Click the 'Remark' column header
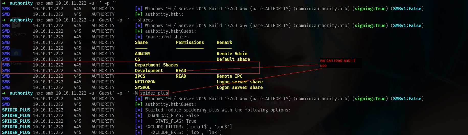Screen dimensions: 468x135 pyautogui.click(x=224, y=42)
